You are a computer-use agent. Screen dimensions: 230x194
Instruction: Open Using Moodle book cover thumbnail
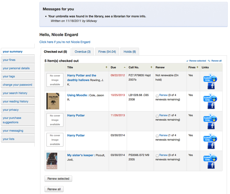[53, 101]
